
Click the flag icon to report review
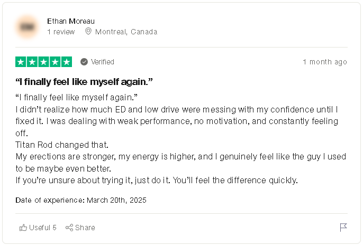pyautogui.click(x=343, y=228)
